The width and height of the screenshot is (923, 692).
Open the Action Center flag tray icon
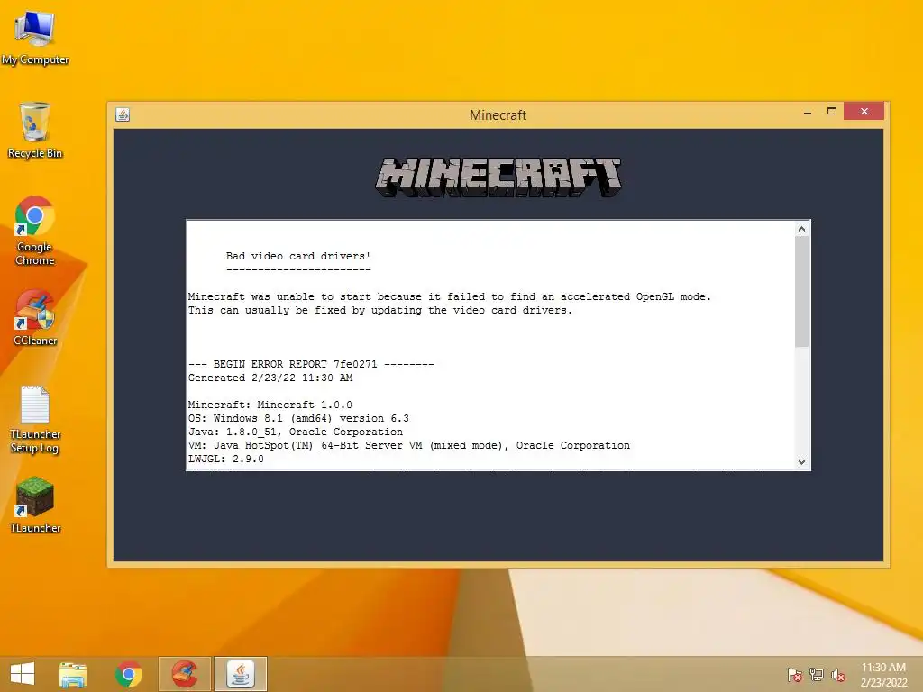pos(795,675)
